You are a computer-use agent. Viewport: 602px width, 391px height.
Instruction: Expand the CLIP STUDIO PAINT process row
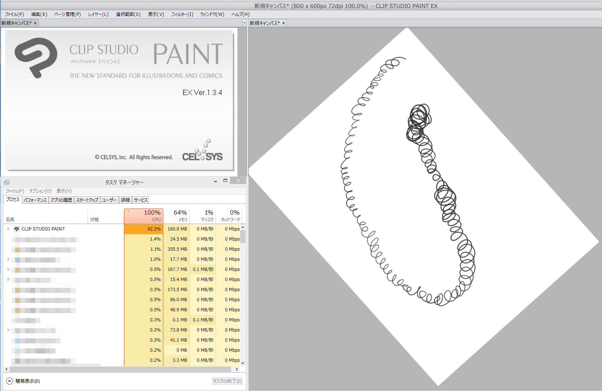click(x=9, y=229)
